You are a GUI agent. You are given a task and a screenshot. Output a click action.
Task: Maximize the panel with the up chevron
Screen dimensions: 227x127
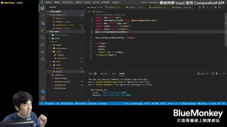pos(221,74)
